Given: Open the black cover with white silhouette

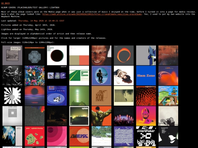Looking at the screenshot, I should (168, 136).
